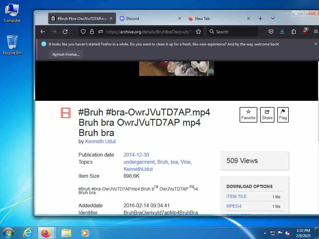Open the Firefox hamburger menu

pos(316,31)
